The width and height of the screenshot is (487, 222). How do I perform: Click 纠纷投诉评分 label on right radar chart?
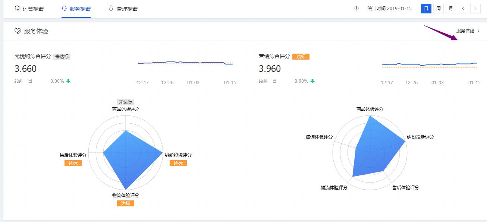point(420,137)
